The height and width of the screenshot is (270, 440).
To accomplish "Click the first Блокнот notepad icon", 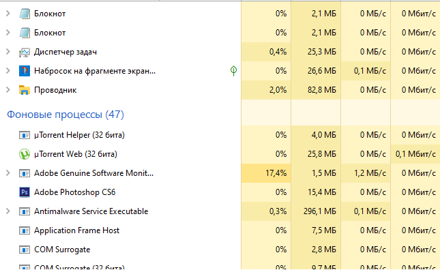I will pos(25,14).
